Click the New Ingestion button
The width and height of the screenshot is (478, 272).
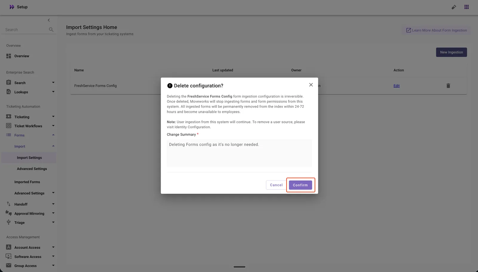(x=451, y=52)
